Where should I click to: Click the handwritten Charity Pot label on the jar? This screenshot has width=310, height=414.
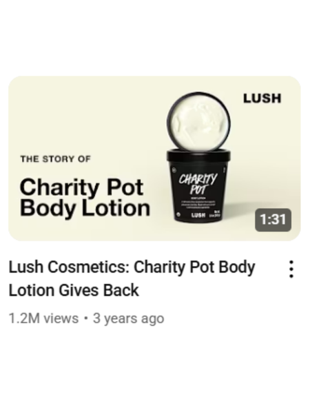(198, 183)
